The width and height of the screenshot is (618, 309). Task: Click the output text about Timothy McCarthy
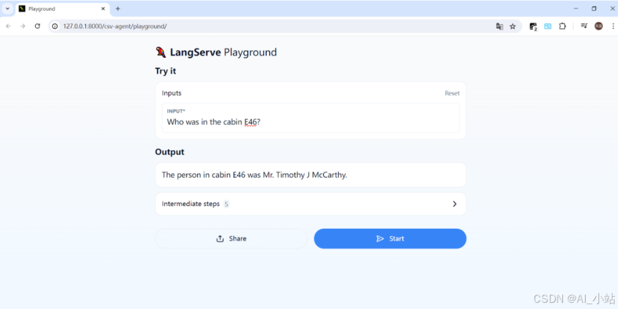(x=254, y=175)
